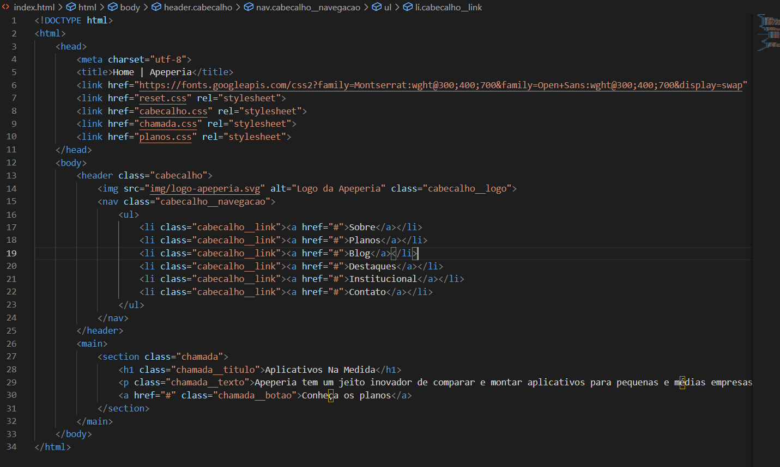The width and height of the screenshot is (780, 467).
Task: Follow the chamada.css href link
Action: [168, 124]
